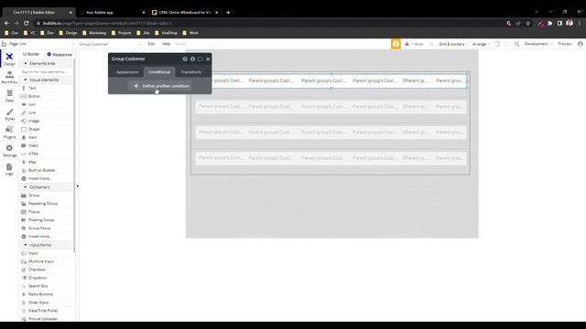Close the Group Customer property panel

208,58
